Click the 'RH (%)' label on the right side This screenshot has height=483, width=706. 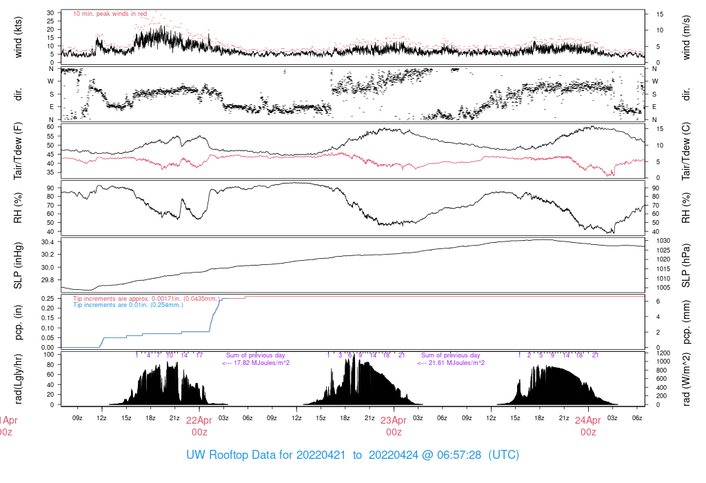[x=686, y=208]
